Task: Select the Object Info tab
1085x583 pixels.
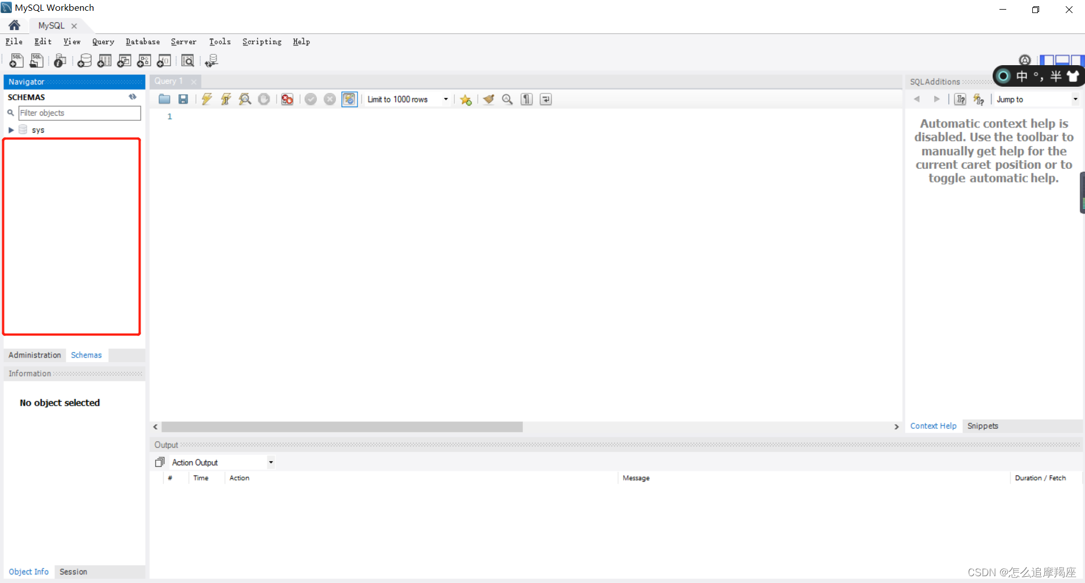Action: 28,572
